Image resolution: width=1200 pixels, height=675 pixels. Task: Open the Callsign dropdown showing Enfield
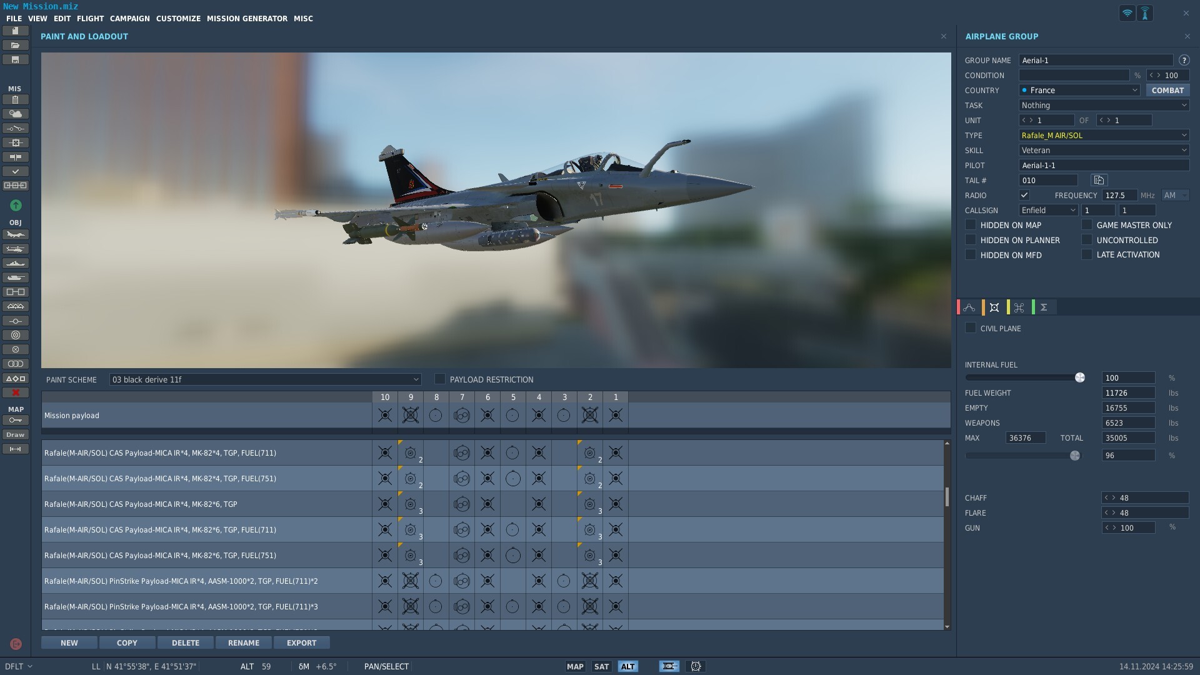pyautogui.click(x=1048, y=210)
